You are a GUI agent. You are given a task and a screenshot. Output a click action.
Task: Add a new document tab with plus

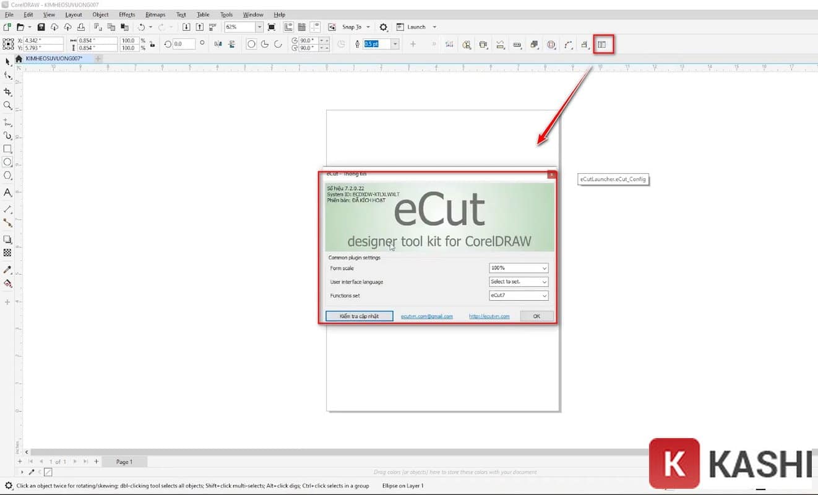[x=98, y=58]
